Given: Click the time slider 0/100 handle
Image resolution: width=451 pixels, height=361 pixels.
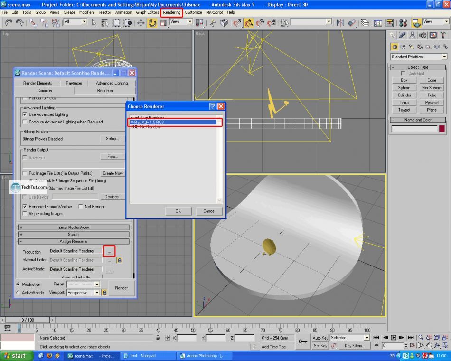Looking at the screenshot, I should (28, 320).
